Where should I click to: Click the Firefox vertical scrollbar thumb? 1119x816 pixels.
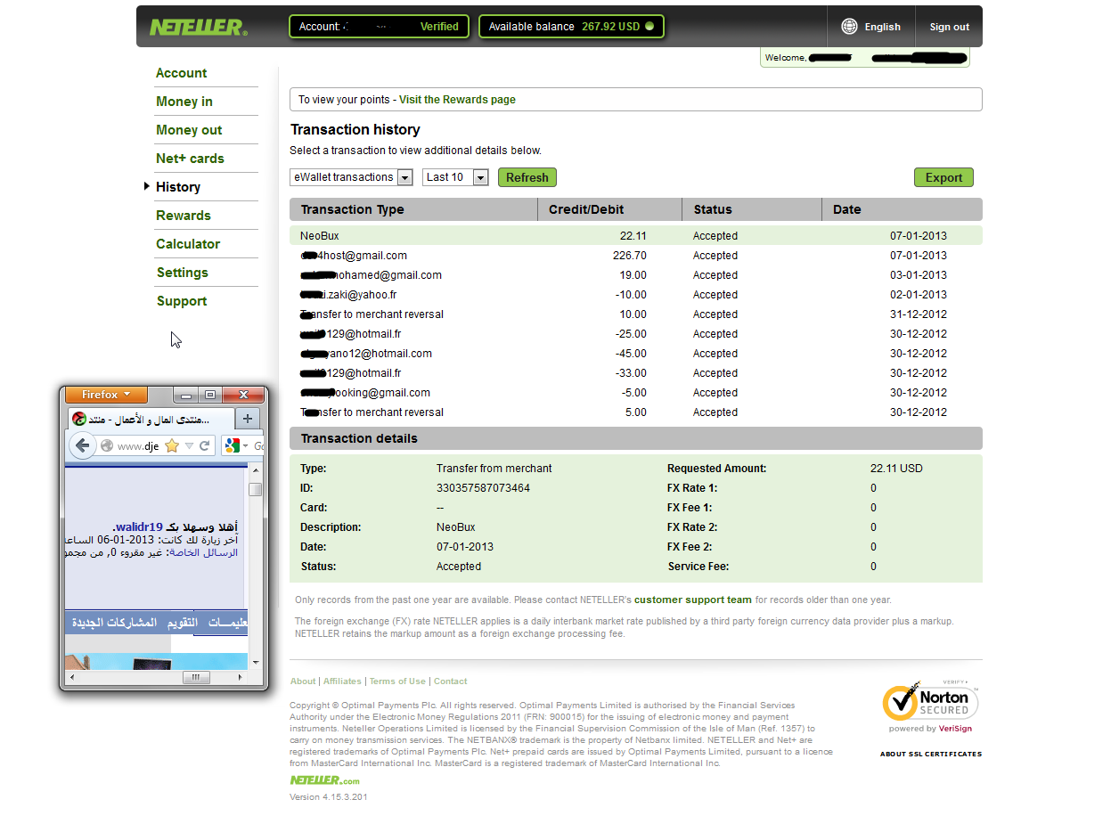[256, 490]
